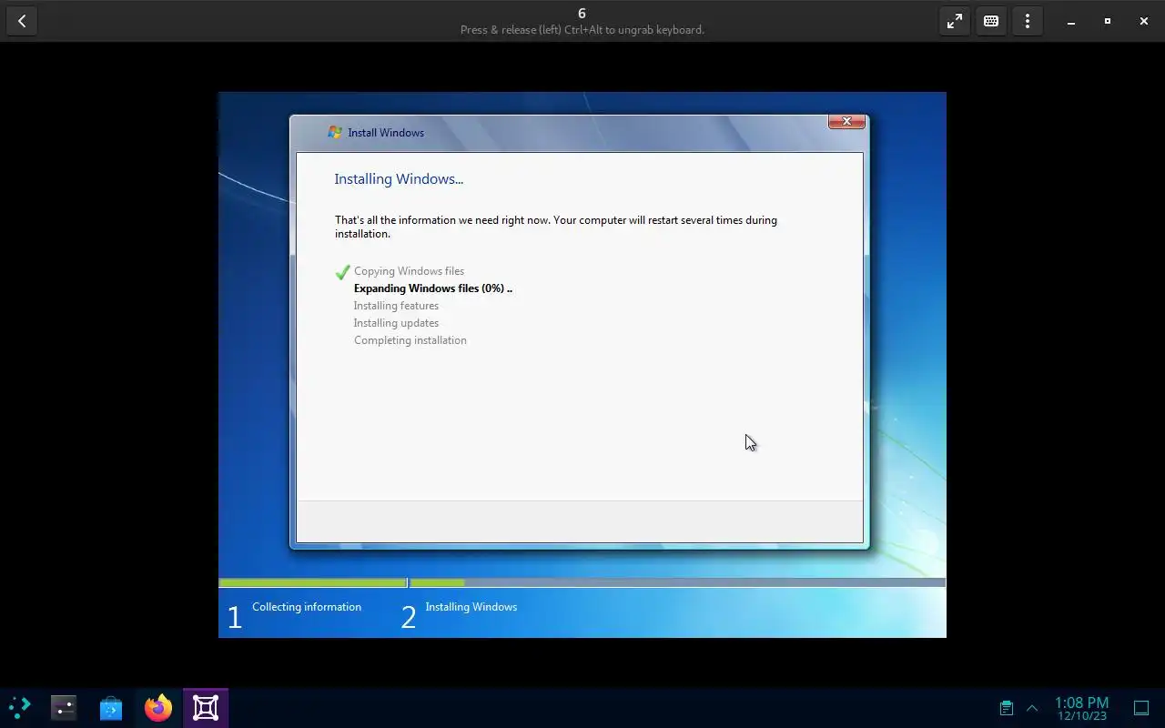Expand hidden system tray icons
1165x728 pixels.
click(x=1032, y=708)
